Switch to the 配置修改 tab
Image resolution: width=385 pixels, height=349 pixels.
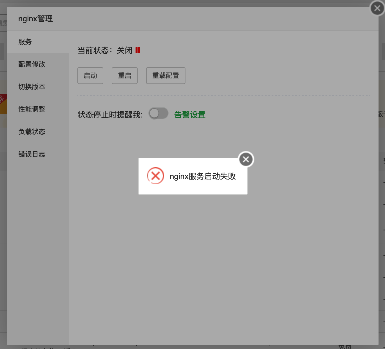(38, 64)
